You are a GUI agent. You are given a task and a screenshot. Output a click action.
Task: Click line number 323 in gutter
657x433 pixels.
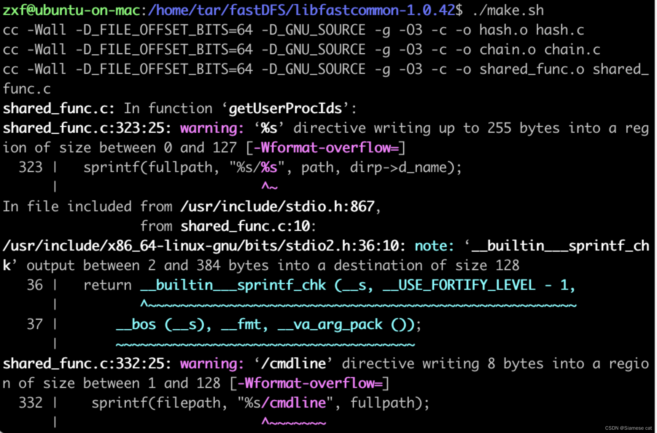[30, 167]
